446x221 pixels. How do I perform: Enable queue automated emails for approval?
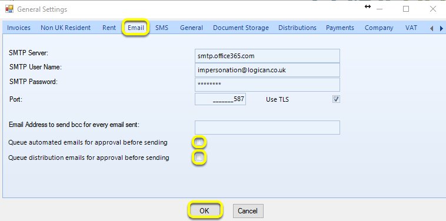point(199,142)
